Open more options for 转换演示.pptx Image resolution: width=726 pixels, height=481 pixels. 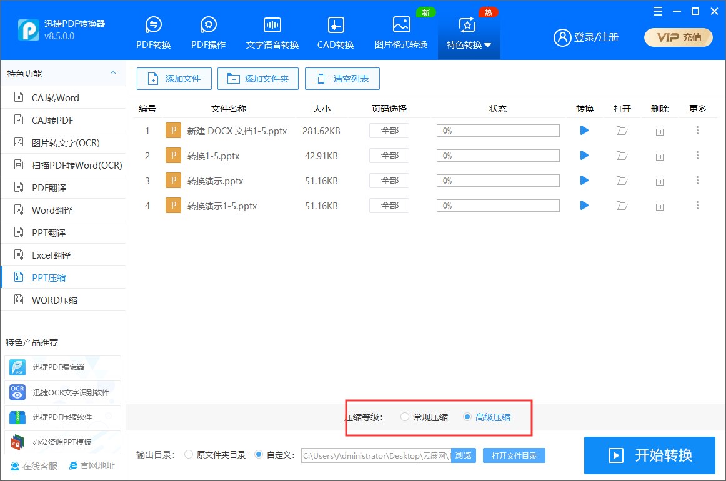point(697,181)
